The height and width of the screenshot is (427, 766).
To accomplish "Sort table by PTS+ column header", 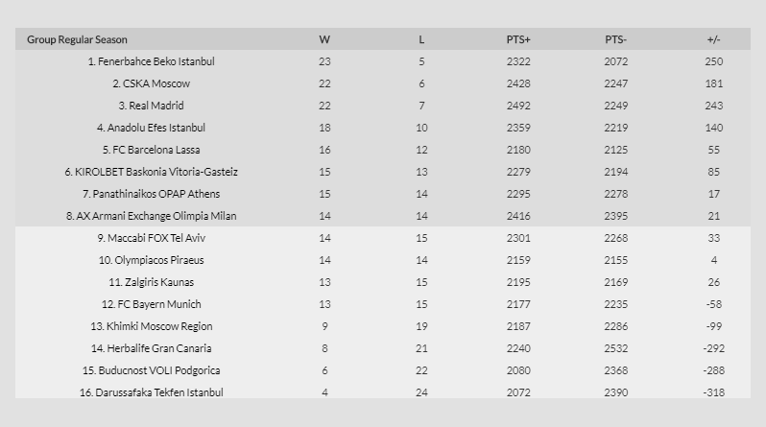I will click(518, 39).
